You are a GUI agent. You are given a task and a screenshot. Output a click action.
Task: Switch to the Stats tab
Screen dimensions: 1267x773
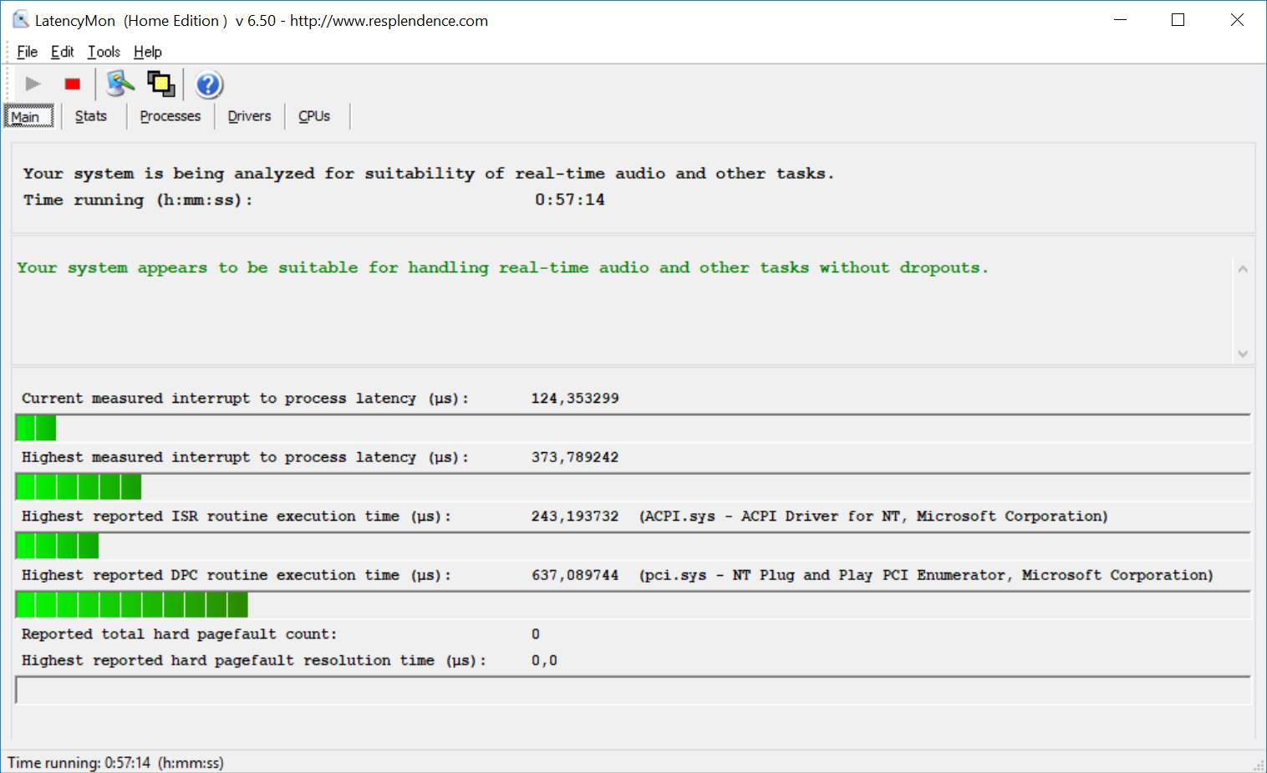coord(91,116)
